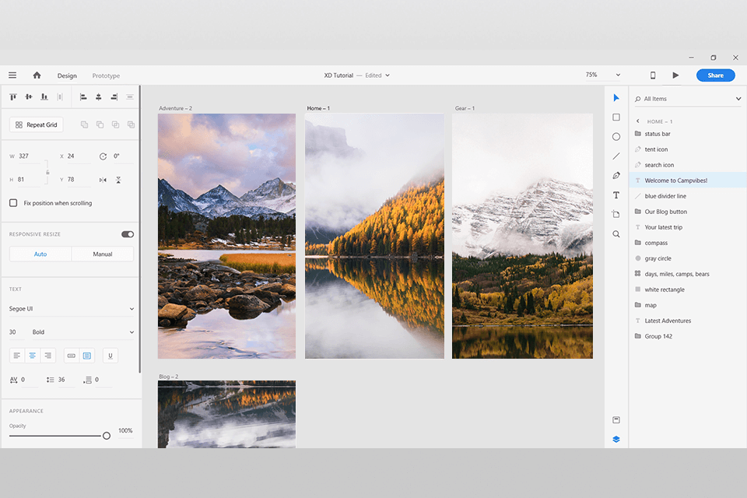Select Manual responsive resize mode
This screenshot has width=747, height=498.
103,254
